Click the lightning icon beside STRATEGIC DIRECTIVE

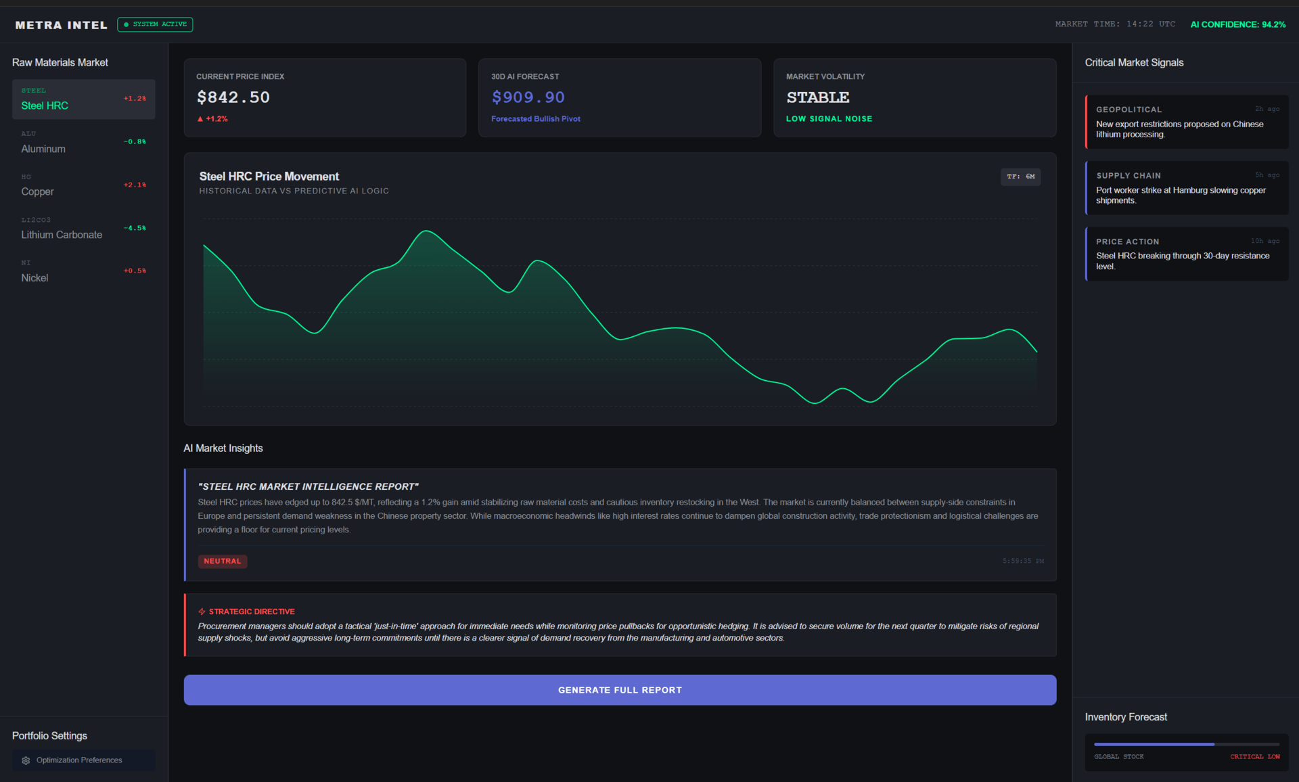202,611
